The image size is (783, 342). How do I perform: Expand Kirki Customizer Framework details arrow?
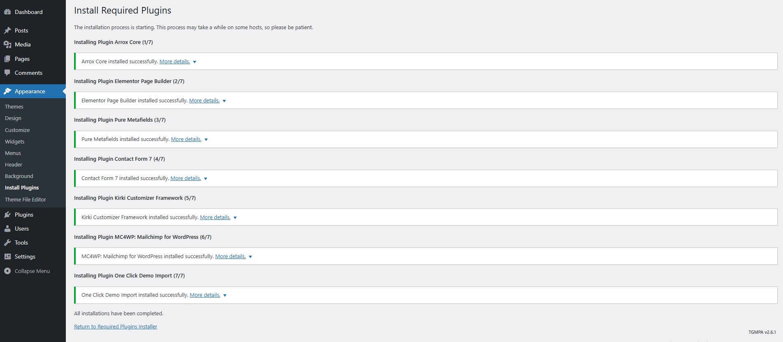[x=235, y=218]
